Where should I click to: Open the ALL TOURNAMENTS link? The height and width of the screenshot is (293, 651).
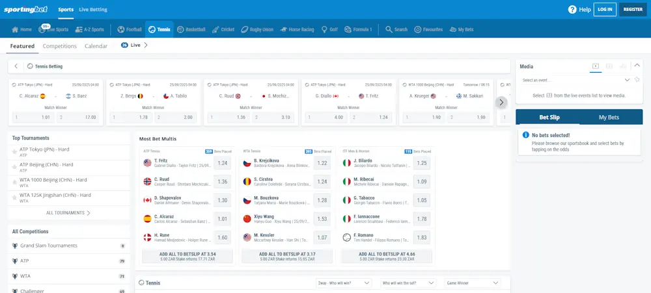(68, 212)
